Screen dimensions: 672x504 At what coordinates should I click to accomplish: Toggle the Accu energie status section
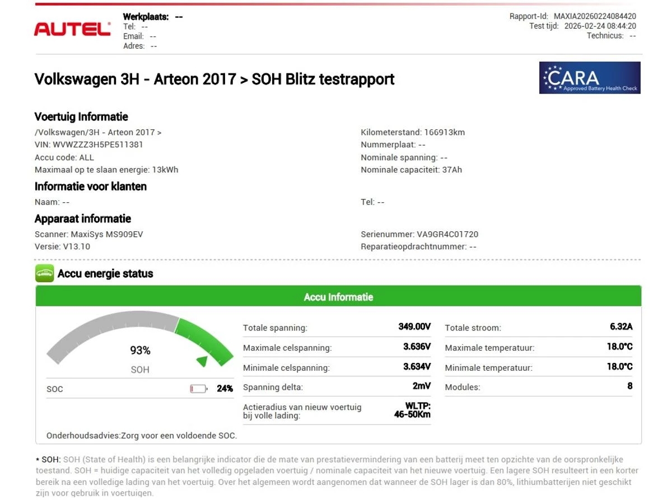tap(99, 274)
